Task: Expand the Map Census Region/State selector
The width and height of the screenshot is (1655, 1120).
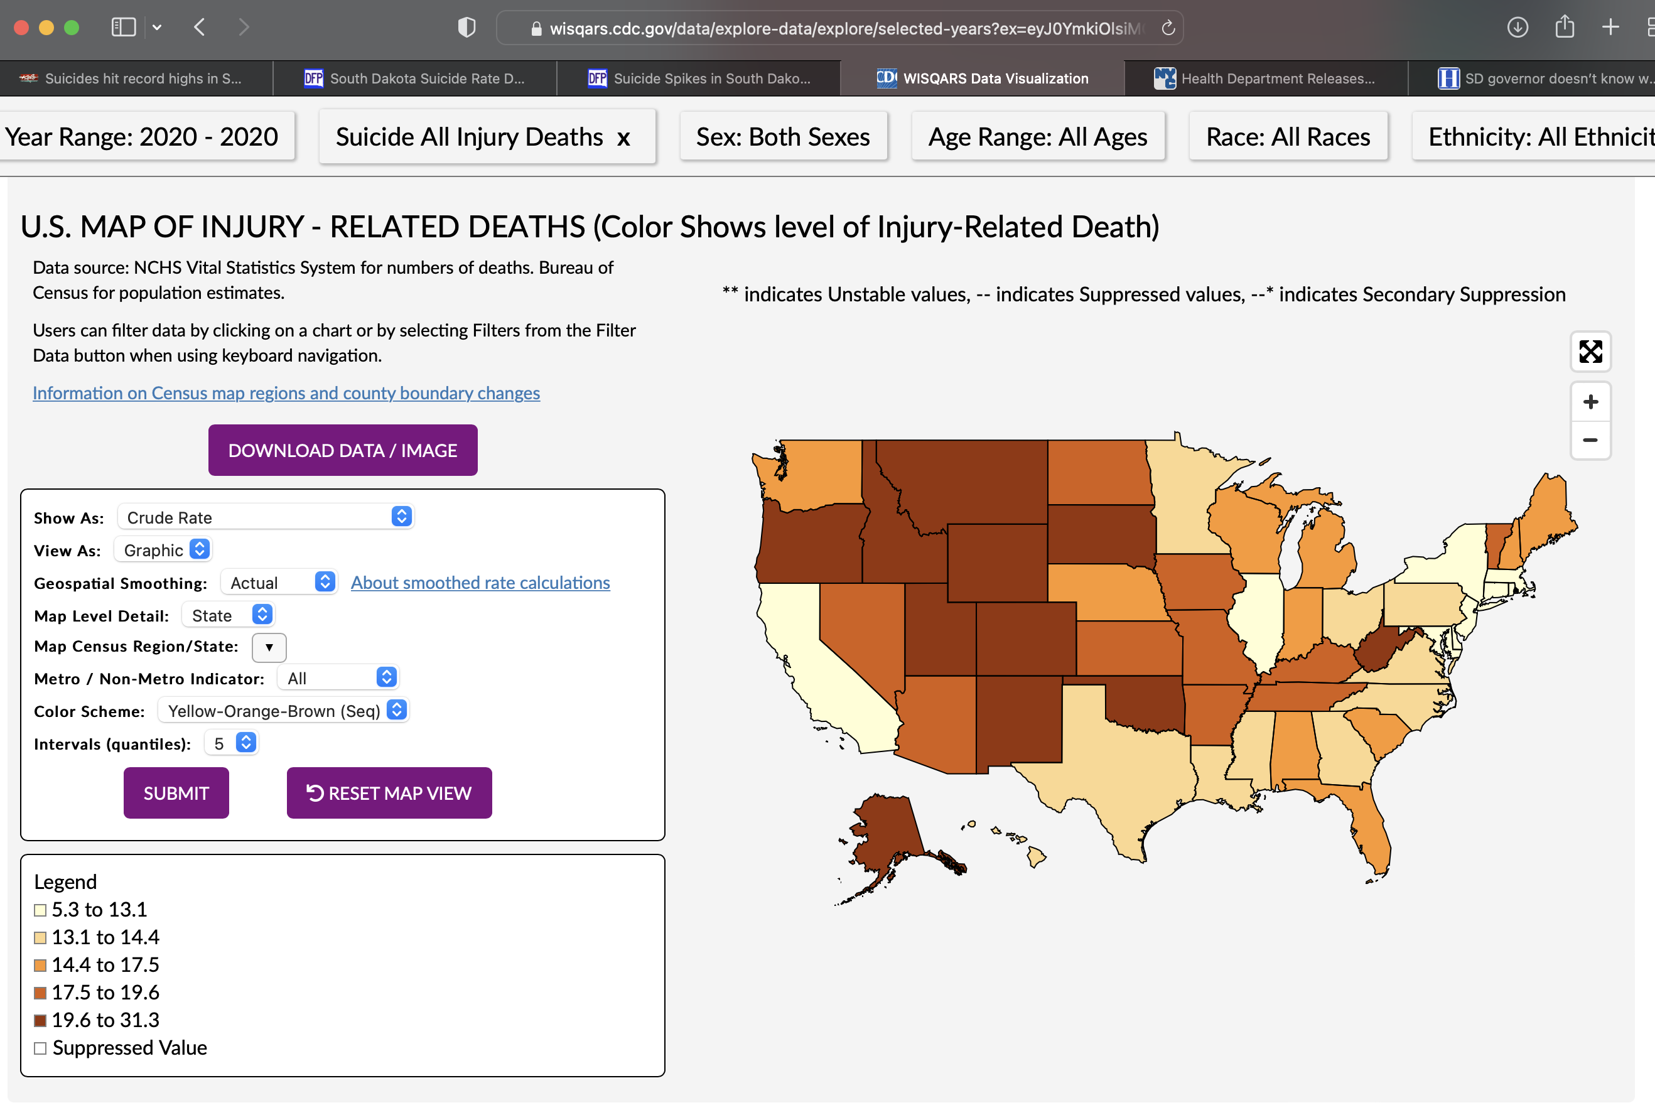Action: (x=269, y=647)
